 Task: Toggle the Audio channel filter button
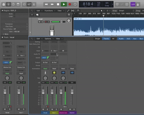click(121, 39)
